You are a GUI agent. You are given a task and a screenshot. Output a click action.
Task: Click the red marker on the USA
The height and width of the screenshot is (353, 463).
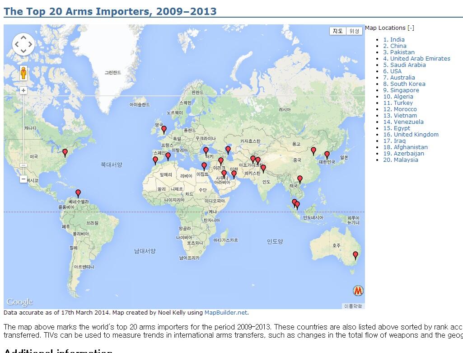coord(65,152)
